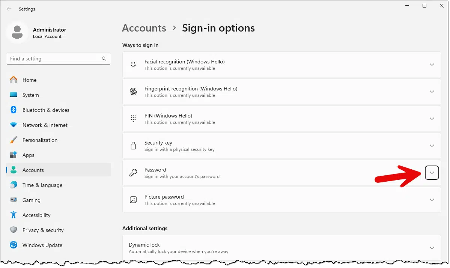
Task: Click 'Sign in with a physical security key'
Action: coord(179,149)
